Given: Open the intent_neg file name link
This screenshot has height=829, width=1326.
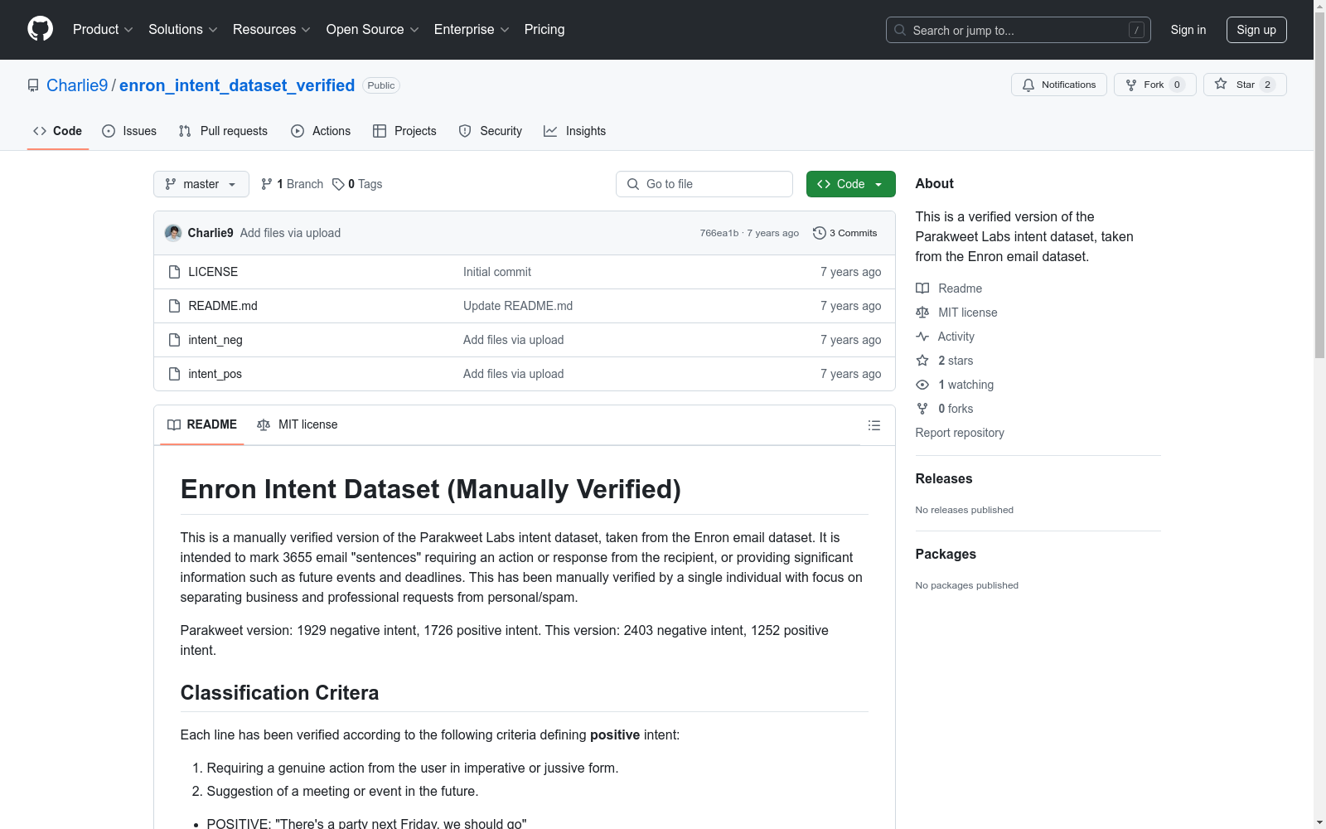Looking at the screenshot, I should pyautogui.click(x=215, y=340).
